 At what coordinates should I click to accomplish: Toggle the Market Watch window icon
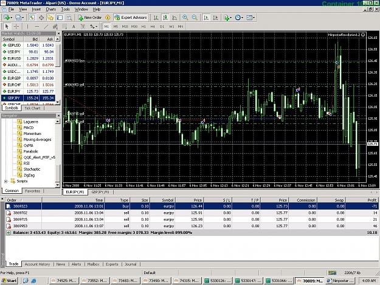(x=32, y=18)
